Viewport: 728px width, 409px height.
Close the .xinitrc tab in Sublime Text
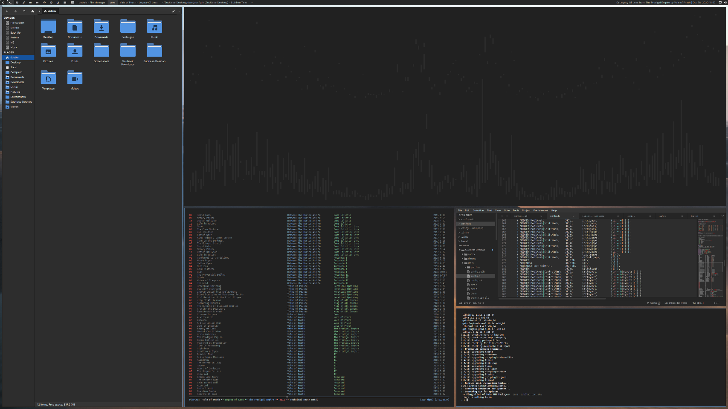[x=650, y=216]
